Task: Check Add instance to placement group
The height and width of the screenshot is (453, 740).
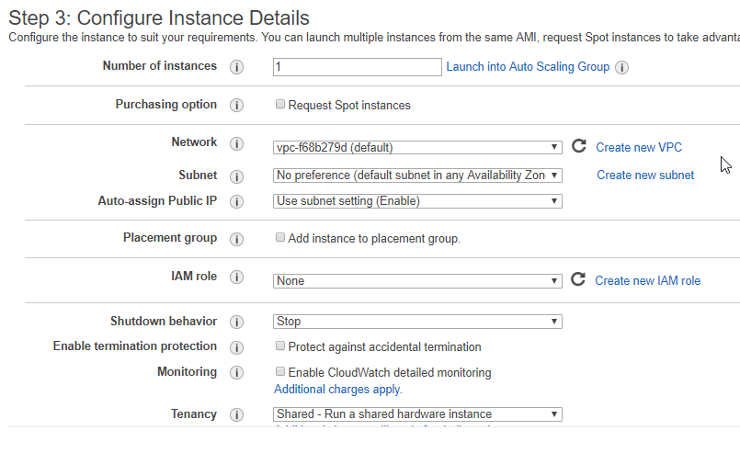Action: click(x=280, y=237)
